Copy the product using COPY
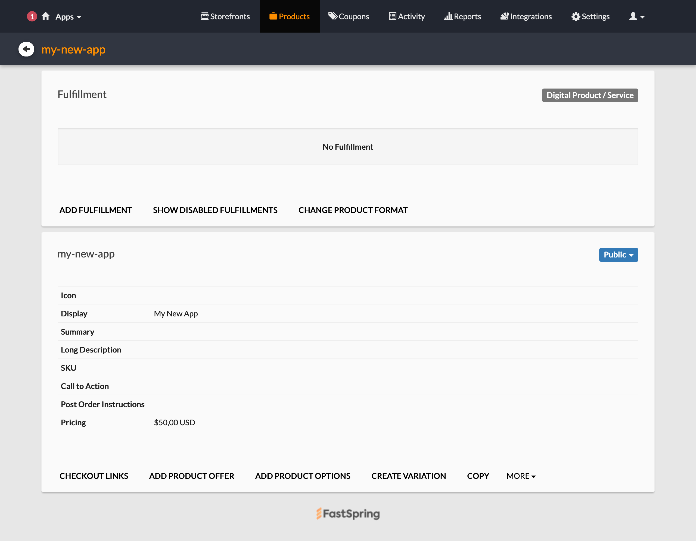Screen dimensions: 696x541 pos(478,476)
